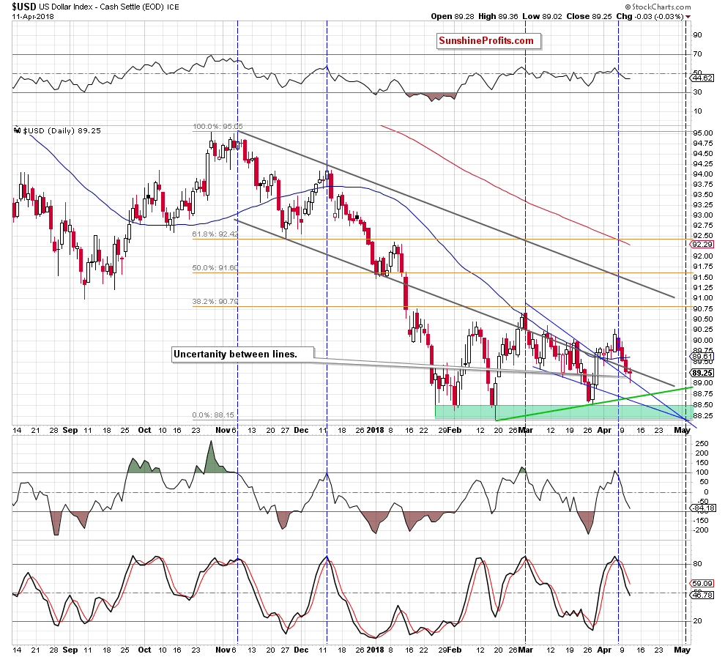Click the red 92.29 moving average price tag

[x=703, y=244]
